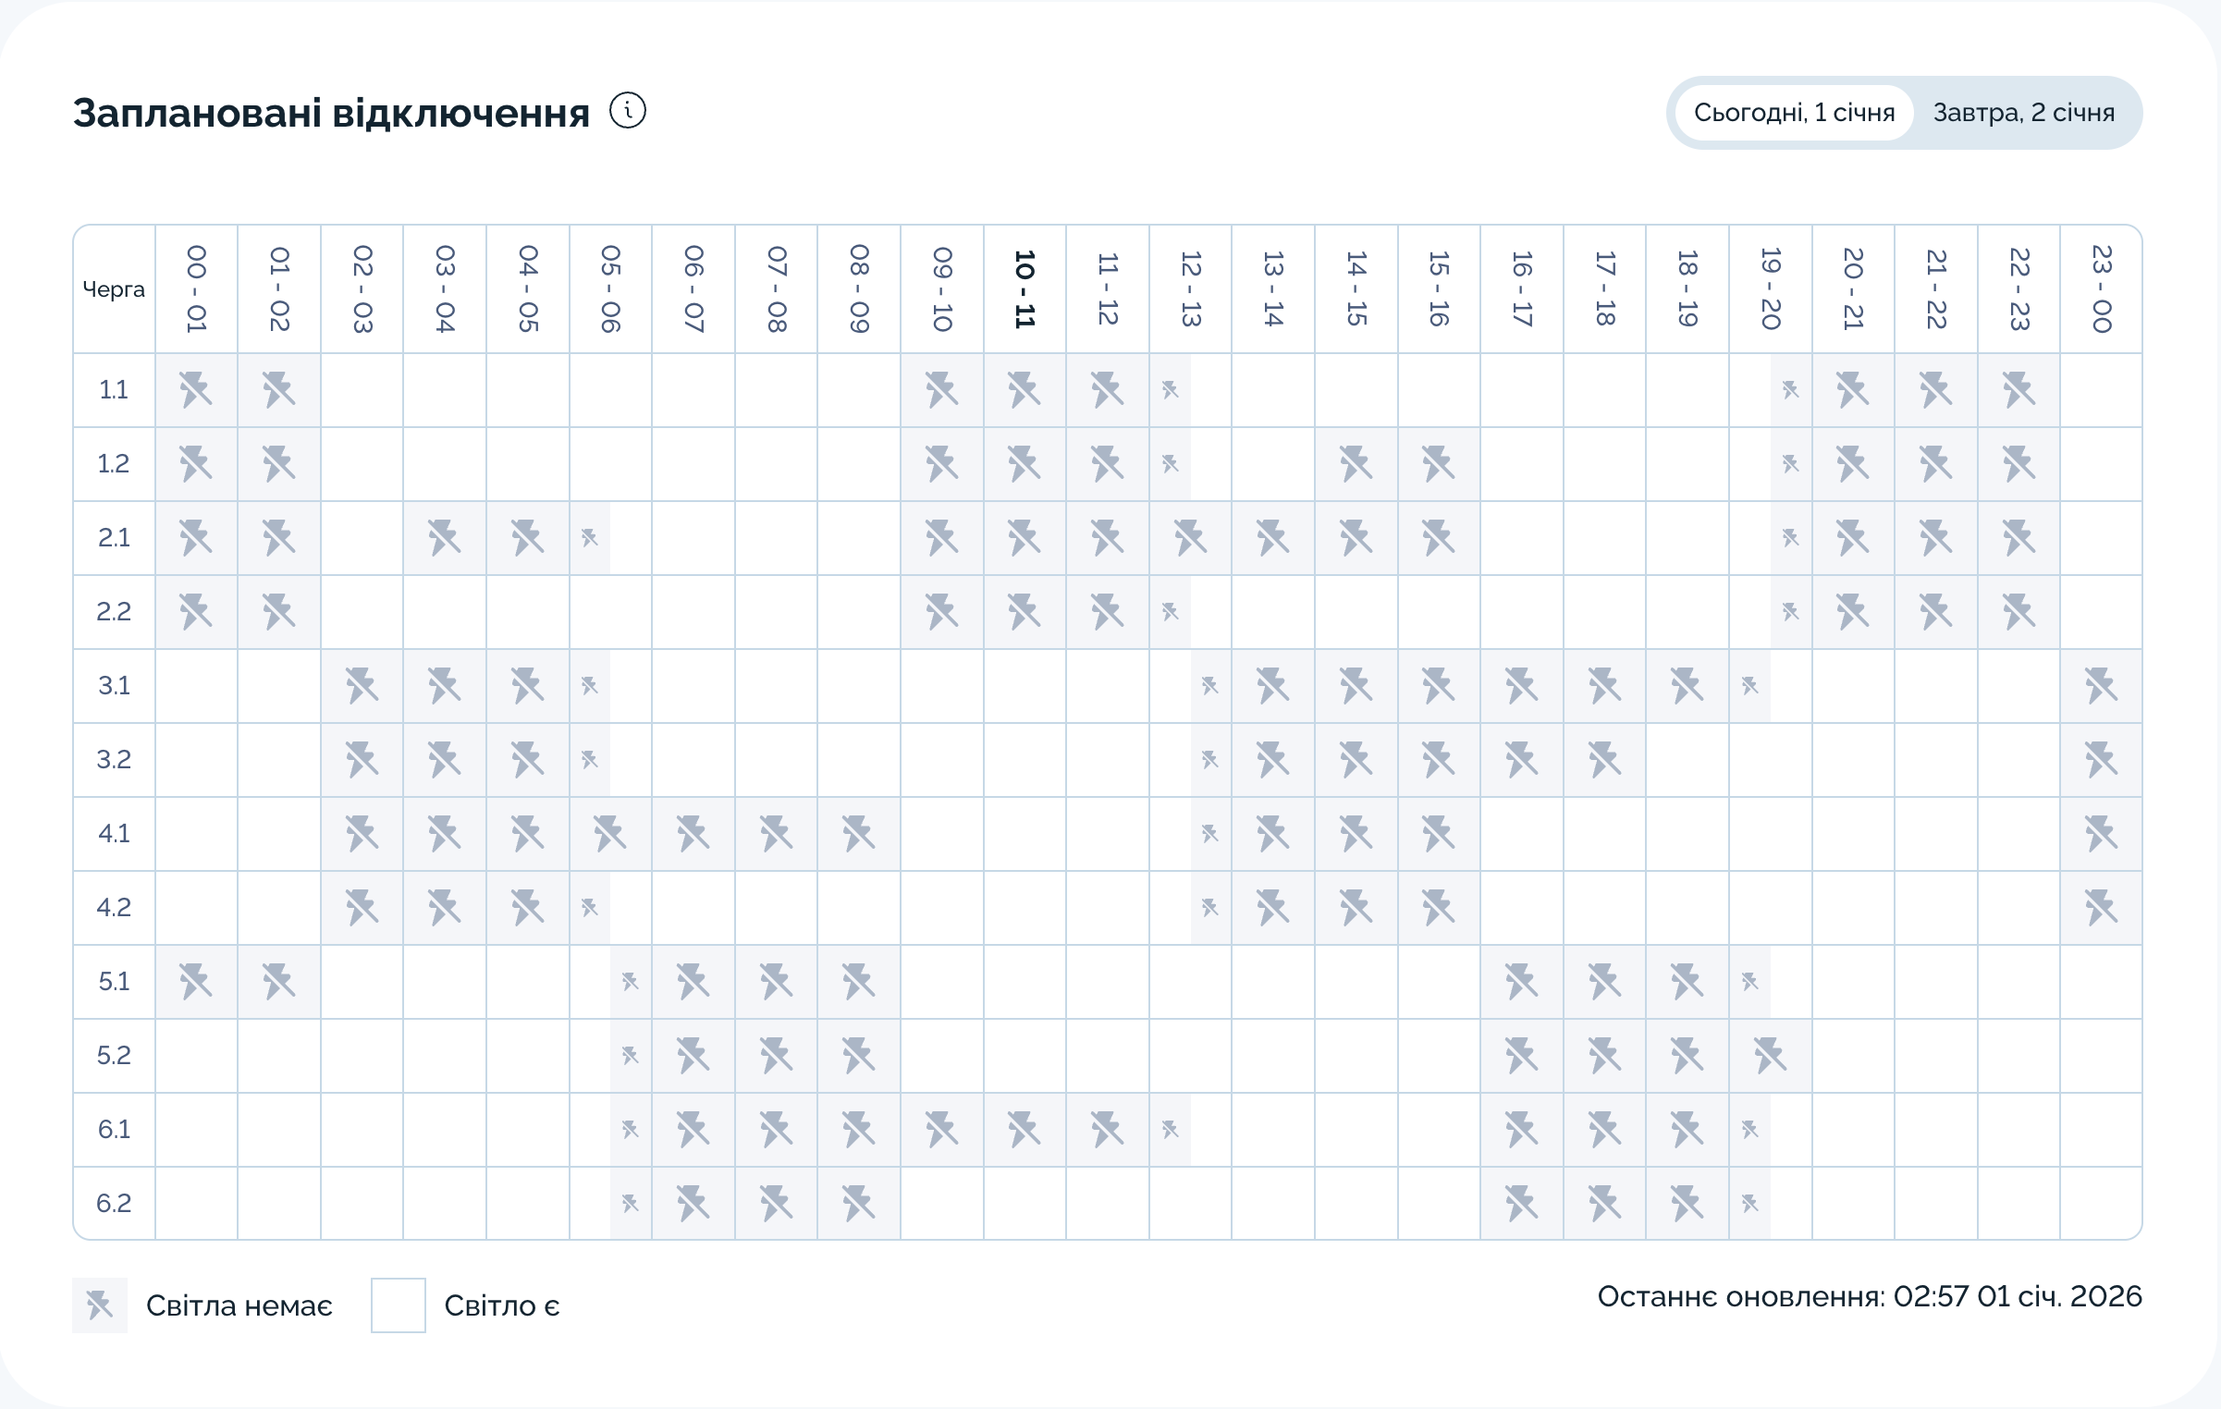The image size is (2221, 1409).
Task: Click row label for queue 6.2
Action: pyautogui.click(x=114, y=1204)
